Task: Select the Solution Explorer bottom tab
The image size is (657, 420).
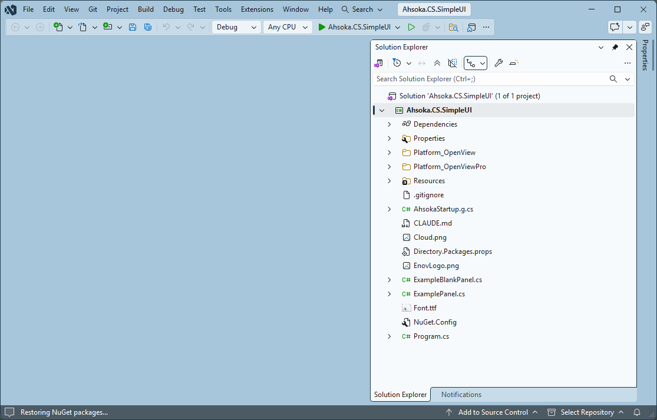Action: (400, 395)
